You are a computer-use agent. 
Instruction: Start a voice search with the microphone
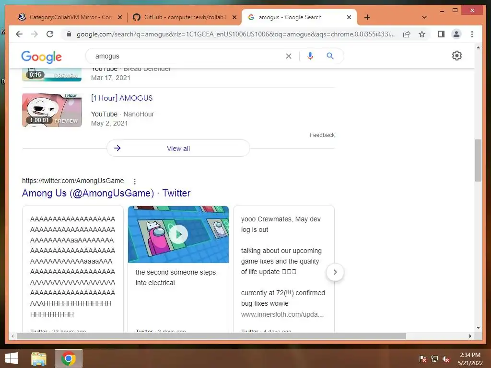pos(310,56)
